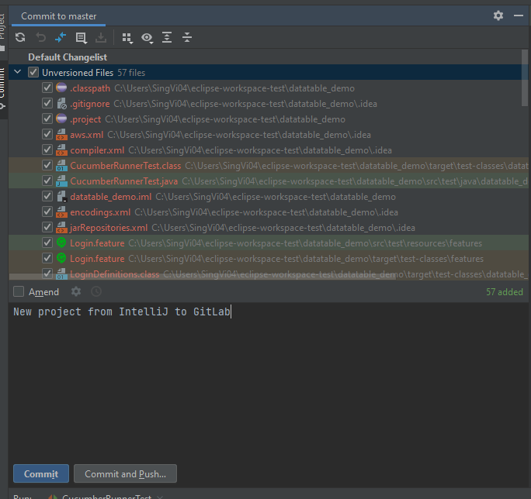Select the .gitignore file name
This screenshot has height=499, width=531.
(90, 104)
